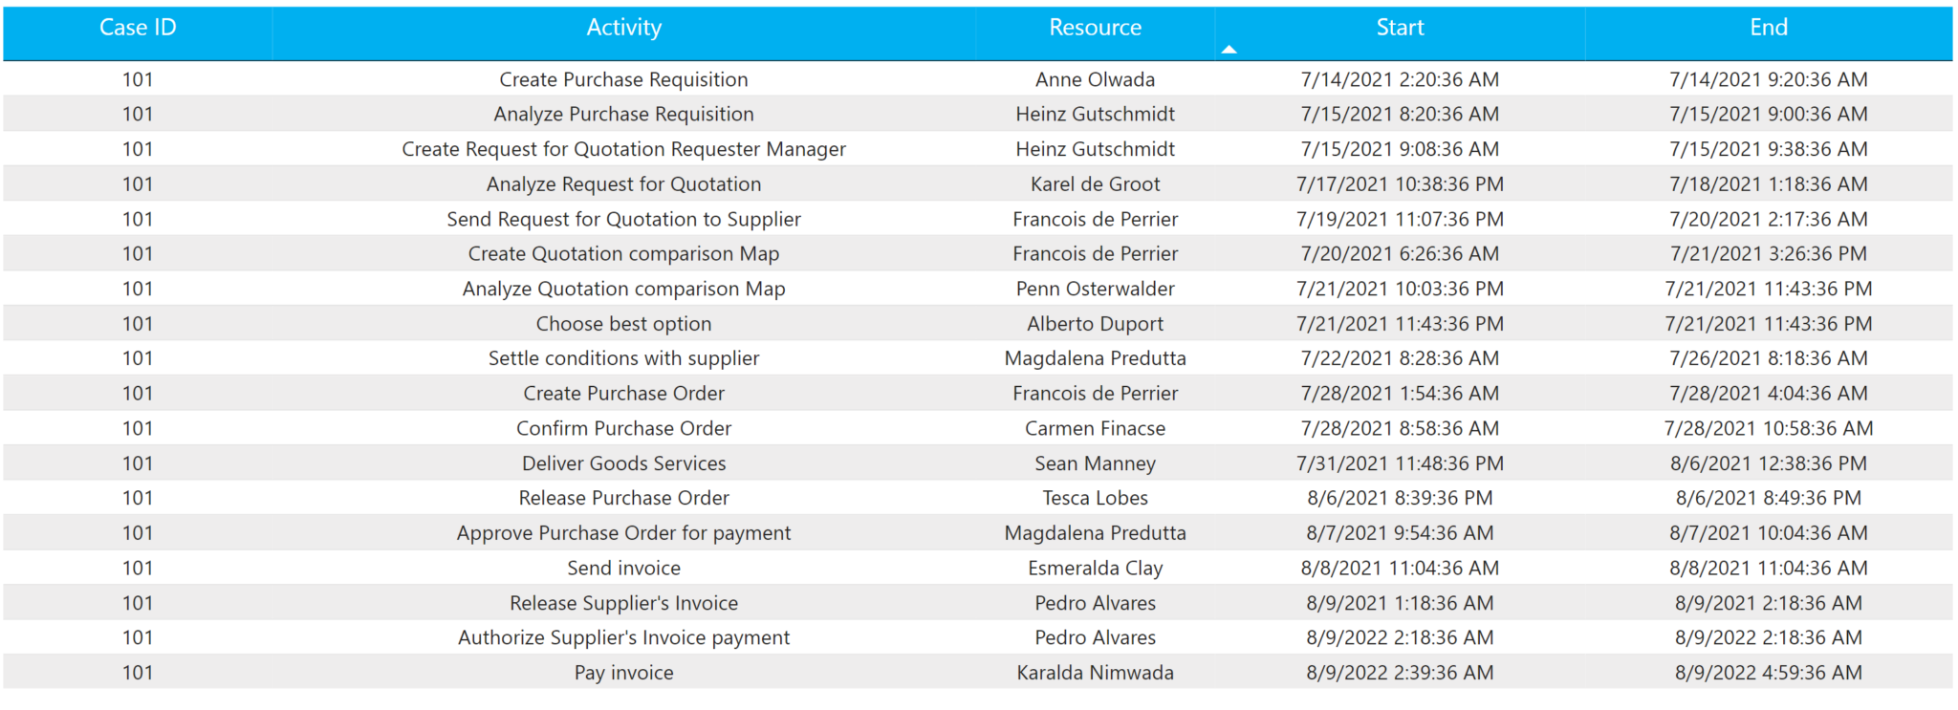
Task: Click the Carmen Finacse resource cell
Action: (1095, 428)
